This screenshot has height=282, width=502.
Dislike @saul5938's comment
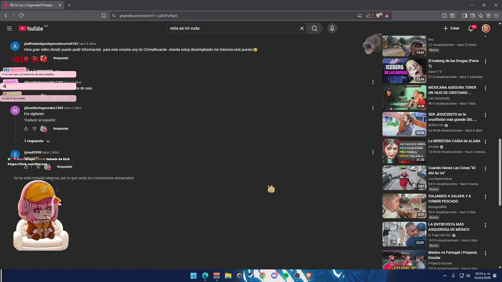click(x=38, y=167)
